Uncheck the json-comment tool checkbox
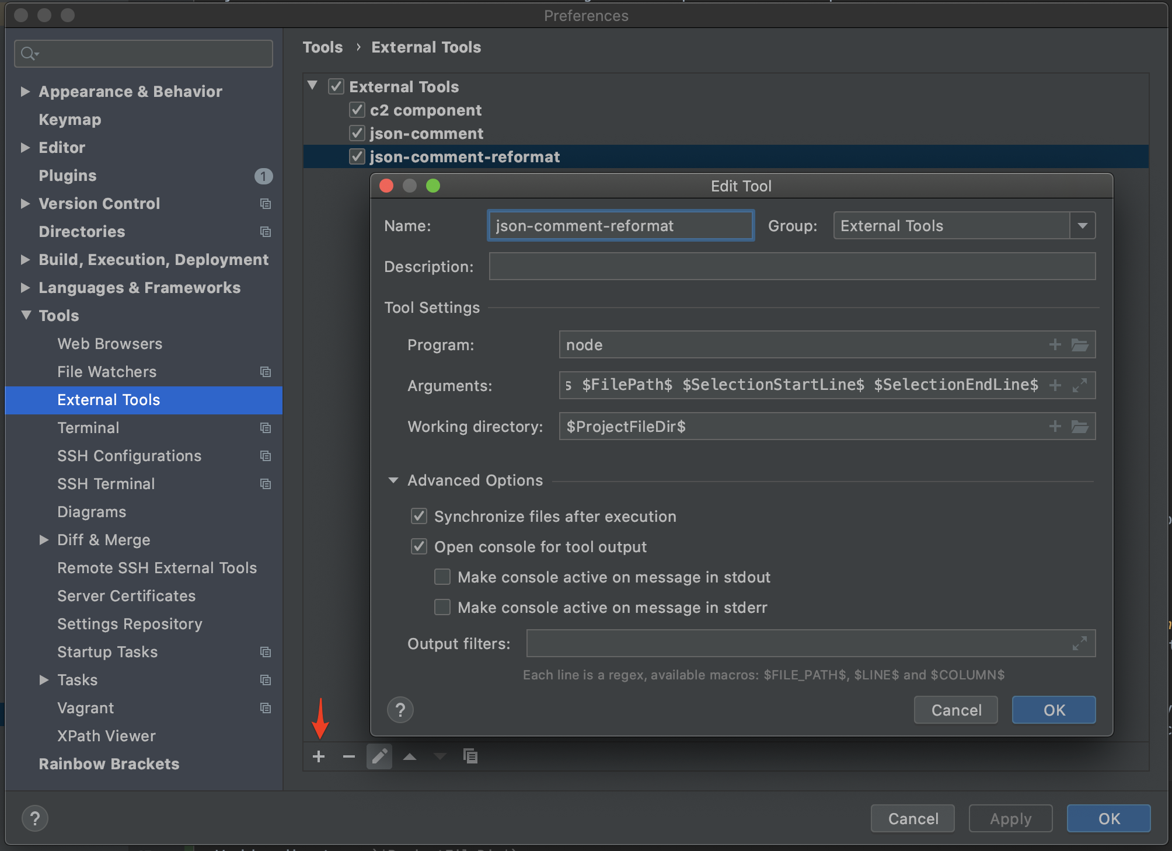 click(357, 133)
